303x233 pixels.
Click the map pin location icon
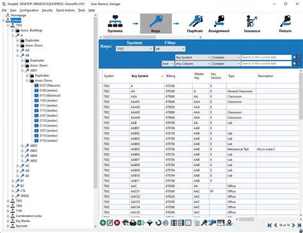229,223
